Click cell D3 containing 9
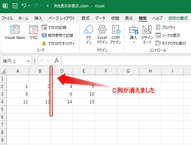 (62, 94)
